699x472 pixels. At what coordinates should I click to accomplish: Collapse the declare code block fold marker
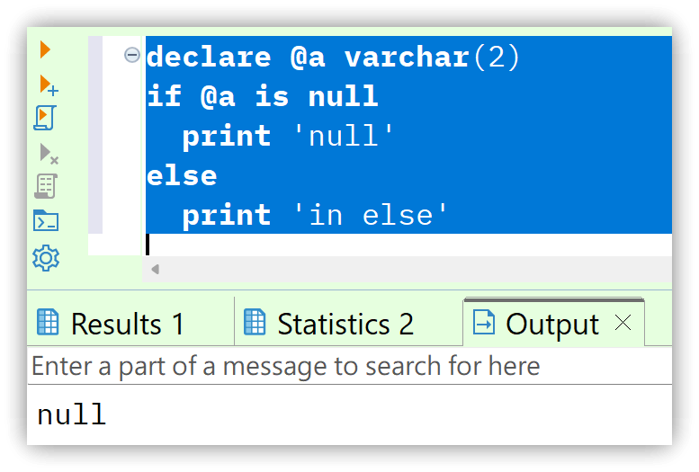click(x=131, y=55)
